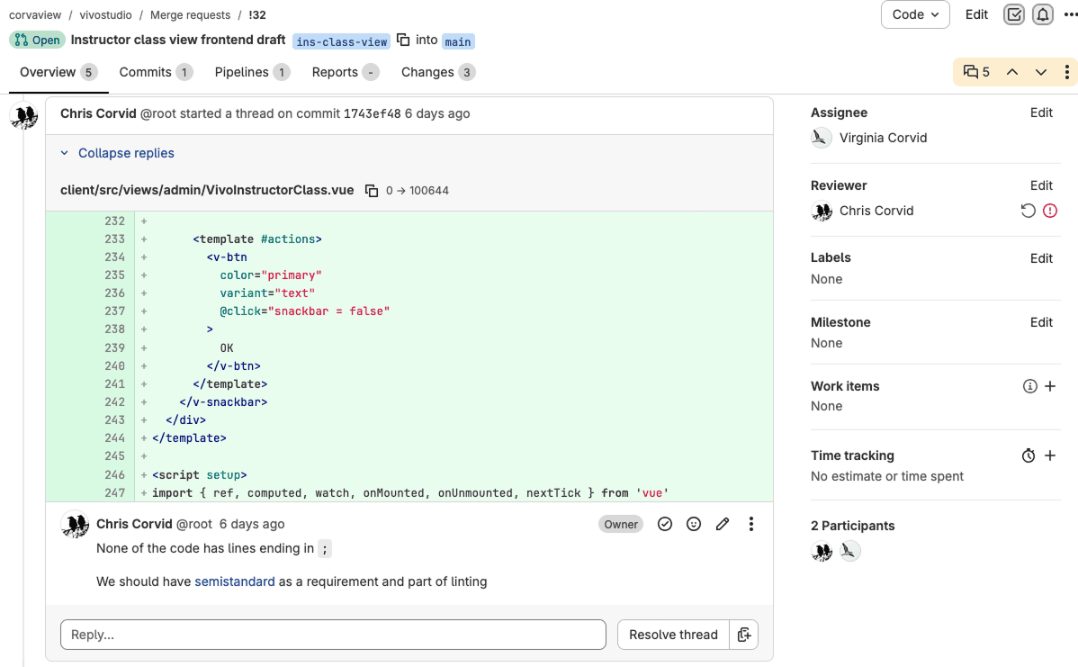This screenshot has height=667, width=1078.
Task: Add emoji reaction to comment
Action: coord(694,524)
